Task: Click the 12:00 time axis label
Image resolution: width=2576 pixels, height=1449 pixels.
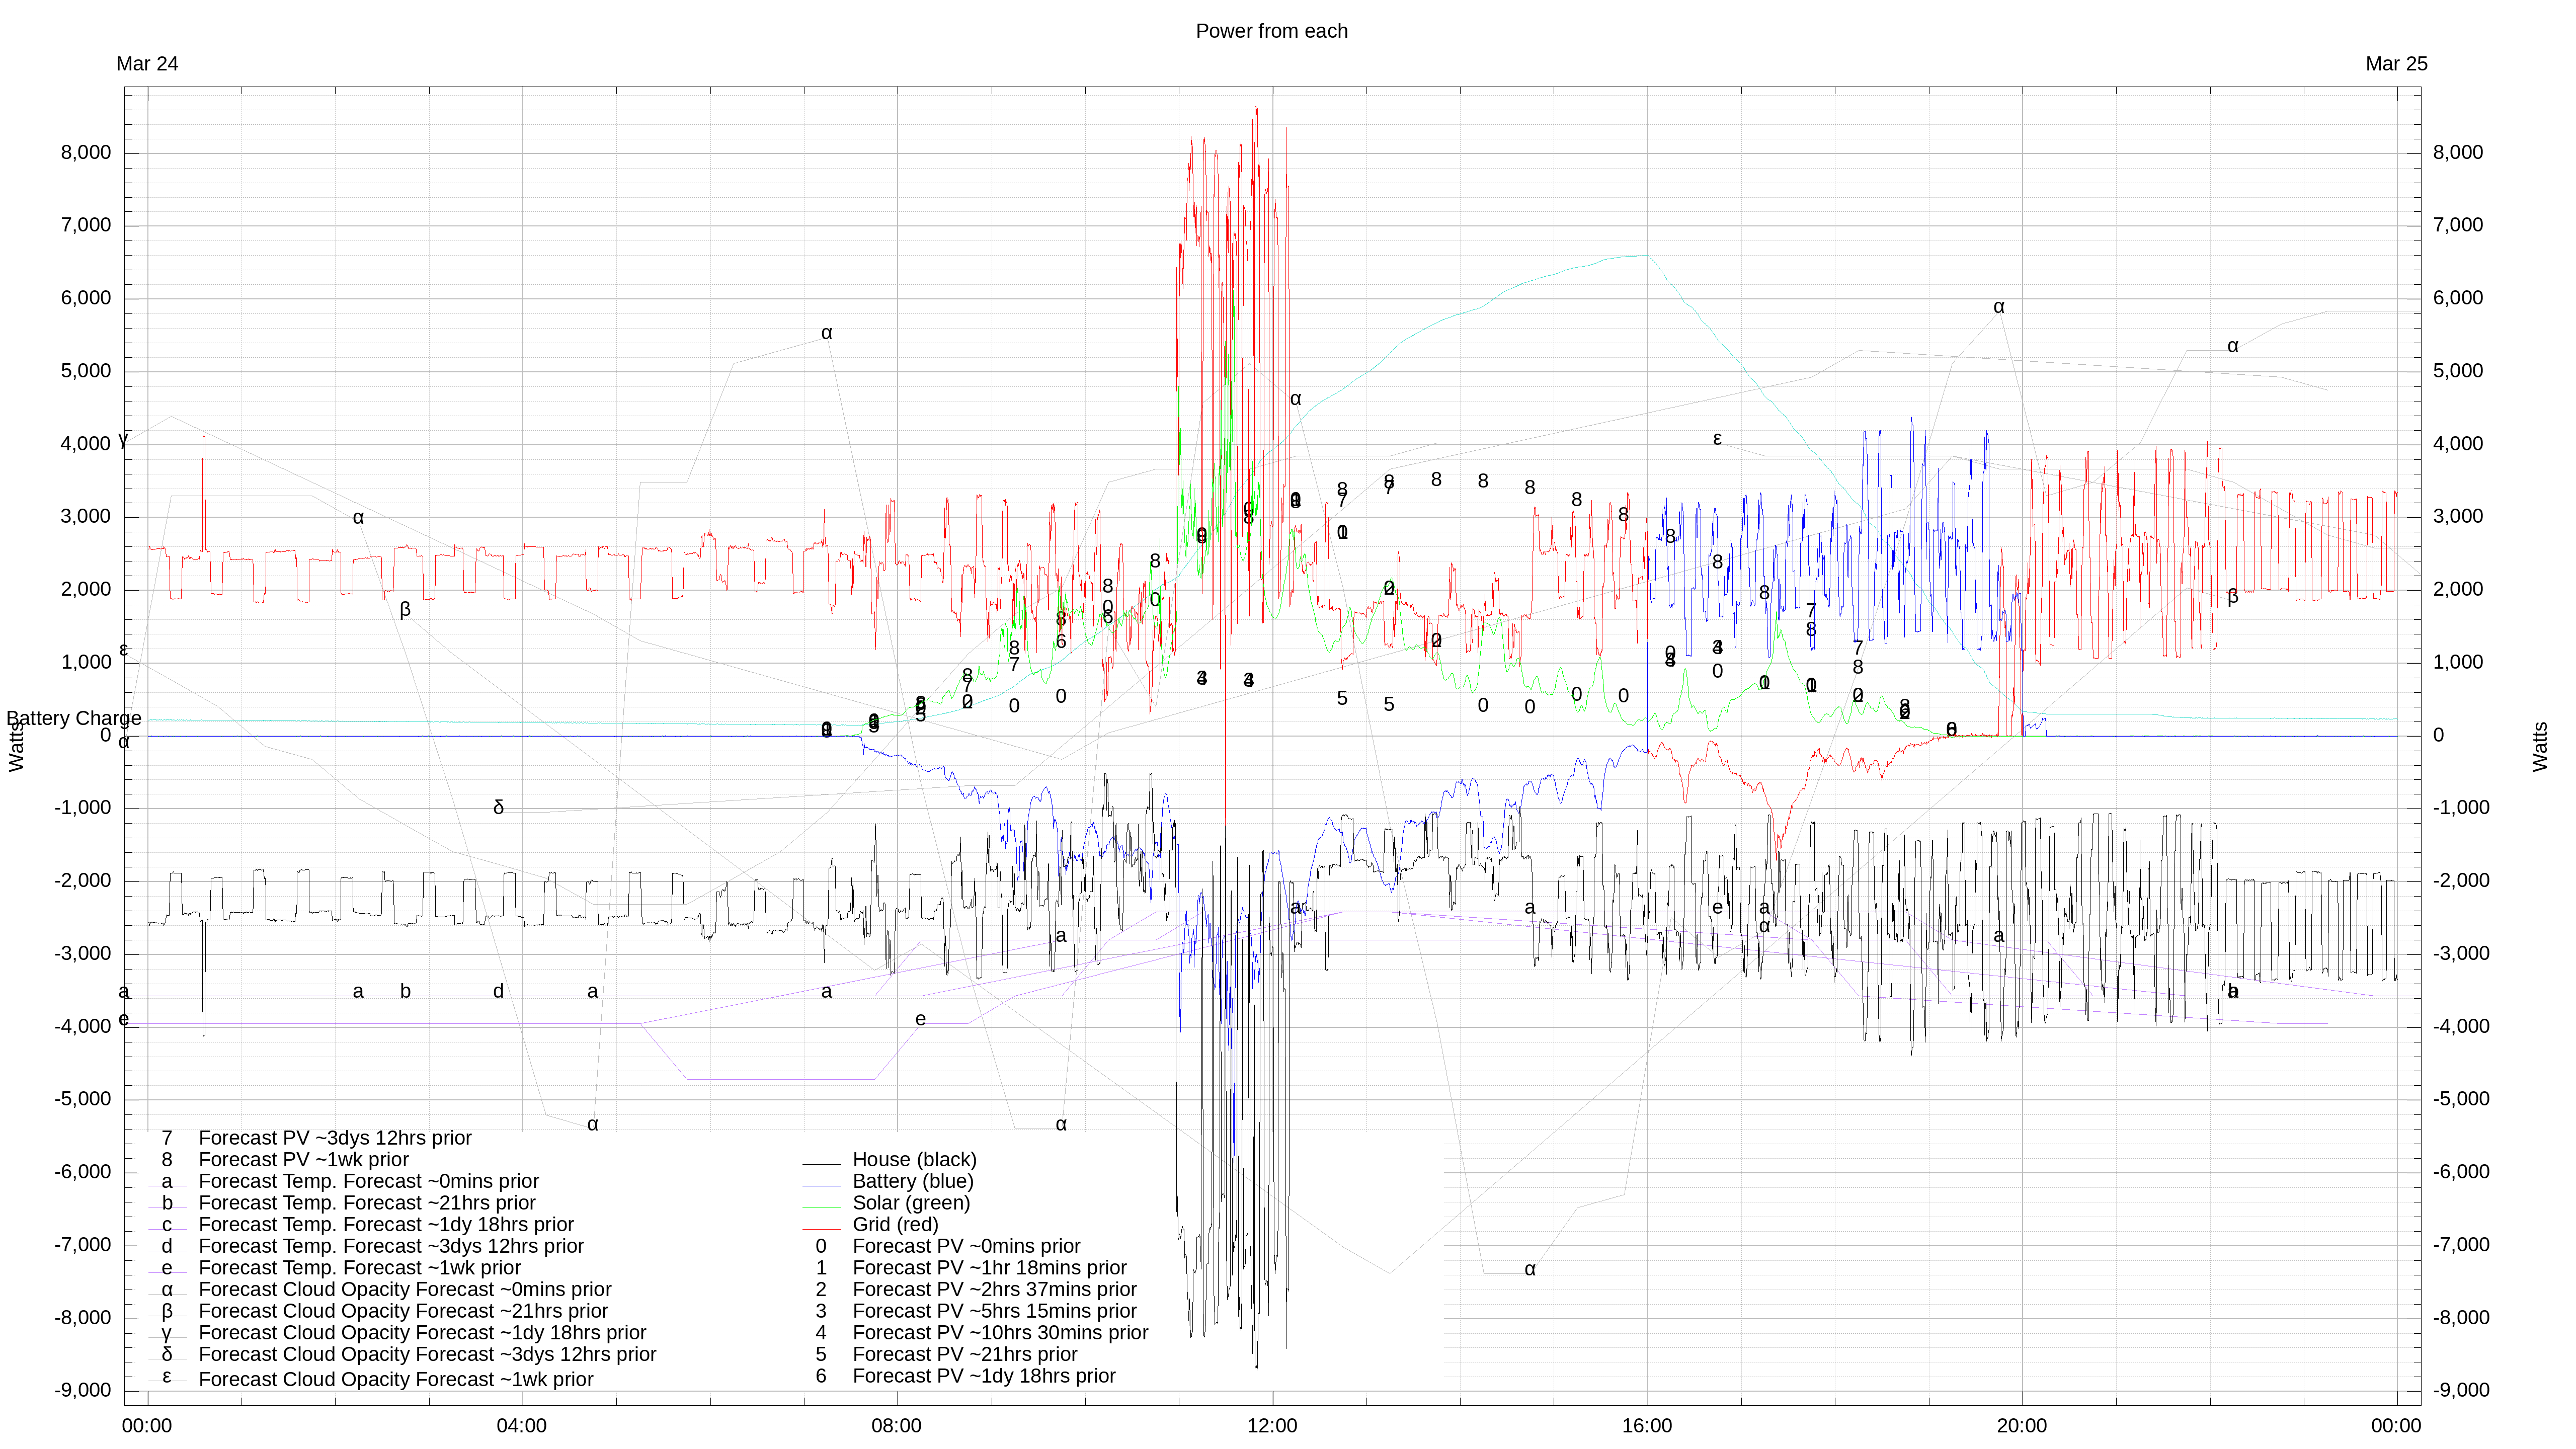Action: coord(1271,1426)
